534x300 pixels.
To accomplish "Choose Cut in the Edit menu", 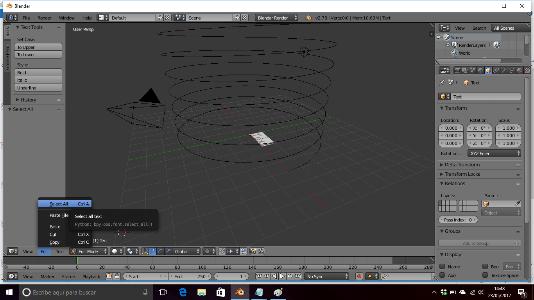I will pos(65,234).
